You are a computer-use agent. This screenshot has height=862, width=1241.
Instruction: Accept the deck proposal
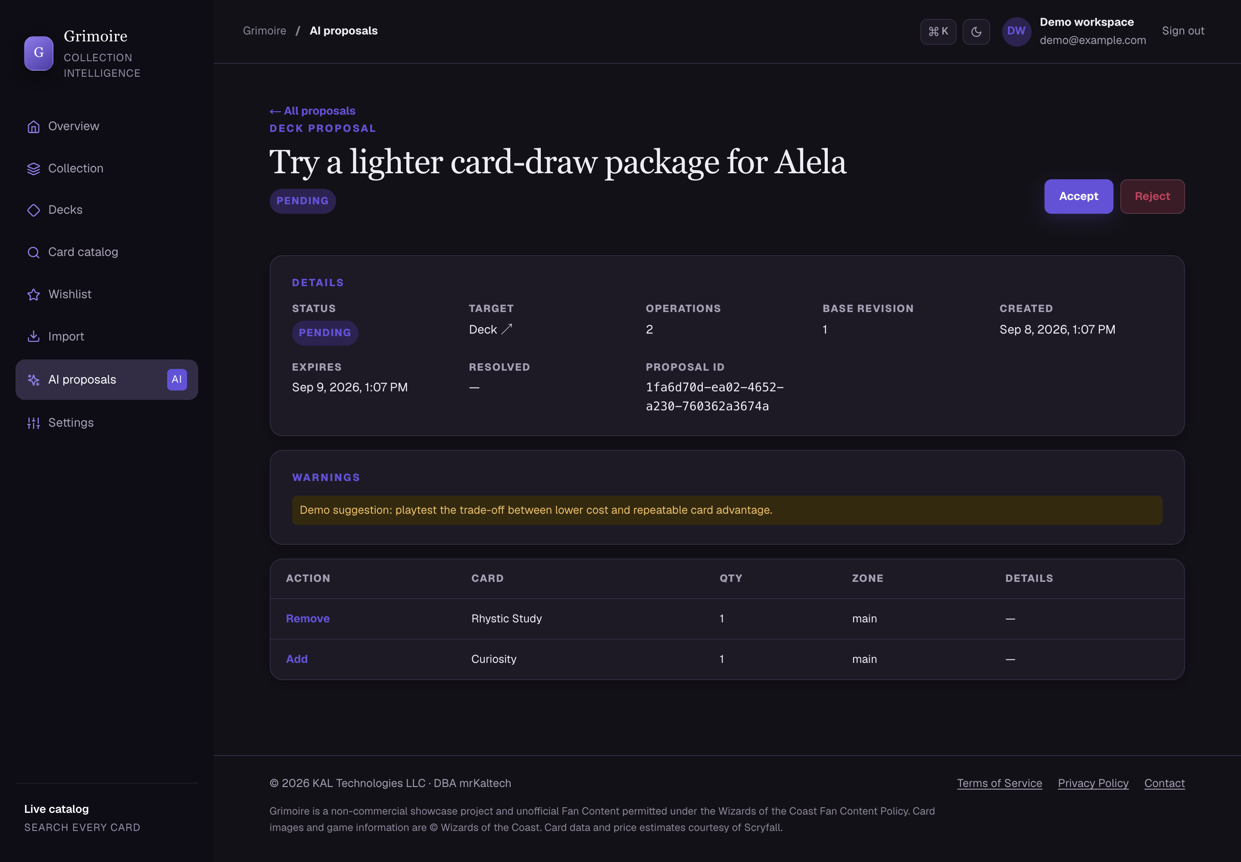tap(1079, 197)
